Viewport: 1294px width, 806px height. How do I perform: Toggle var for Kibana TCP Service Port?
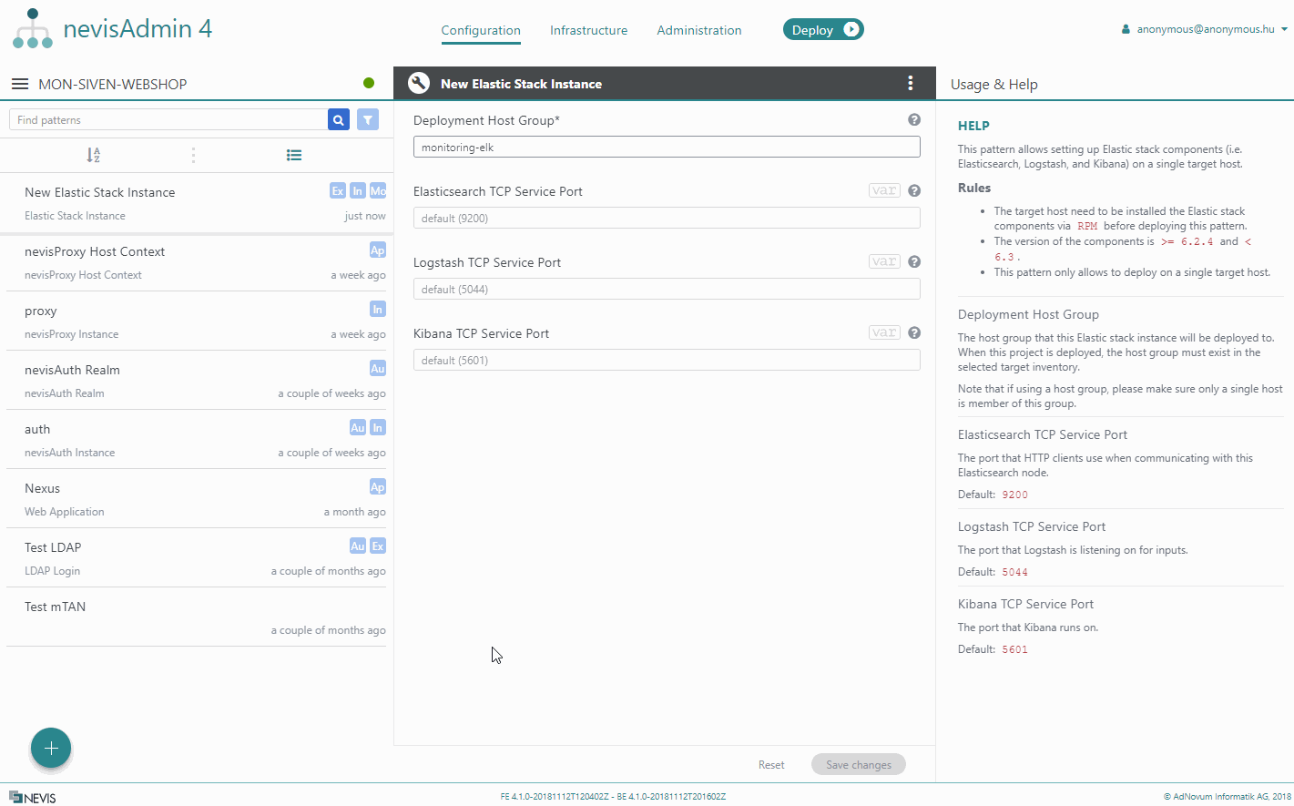coord(884,332)
